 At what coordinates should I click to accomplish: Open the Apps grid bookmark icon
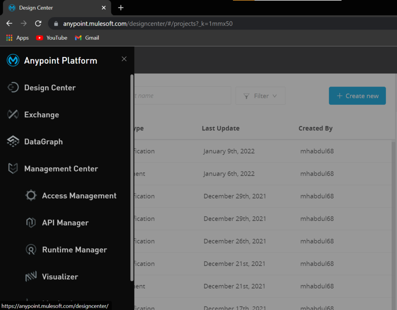[x=9, y=38]
